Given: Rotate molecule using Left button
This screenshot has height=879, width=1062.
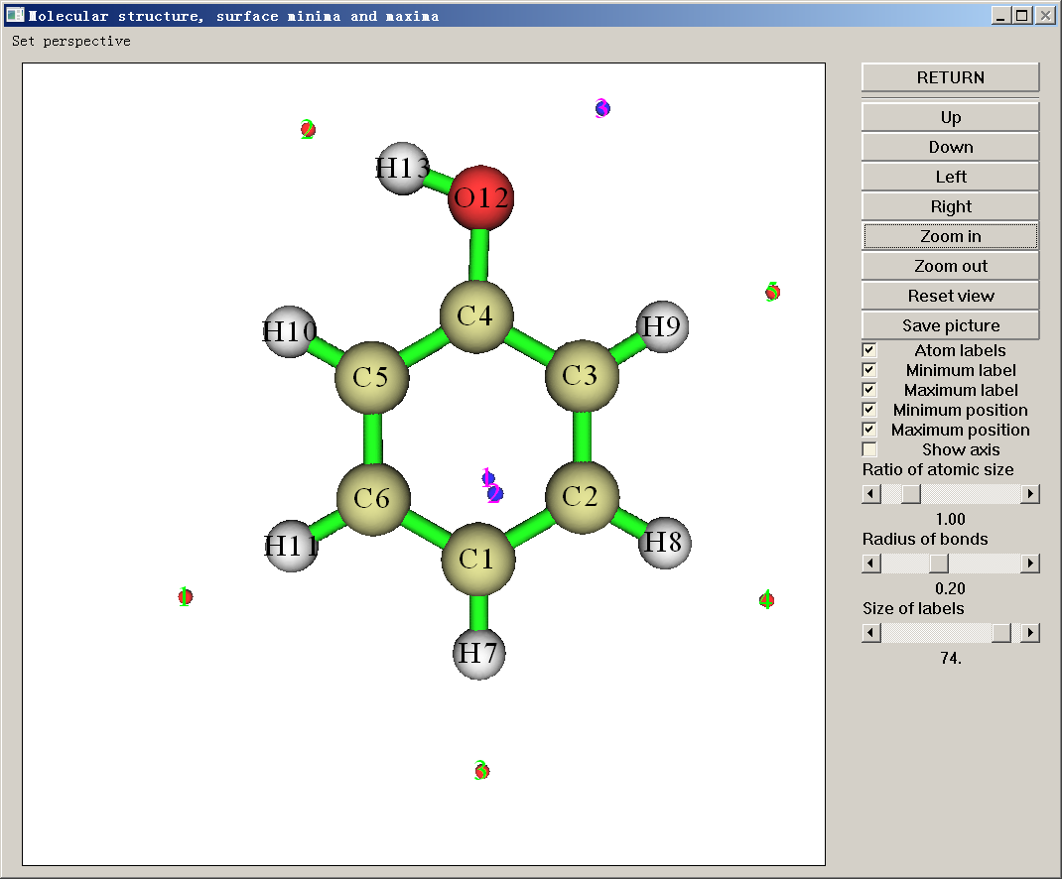Looking at the screenshot, I should (950, 177).
